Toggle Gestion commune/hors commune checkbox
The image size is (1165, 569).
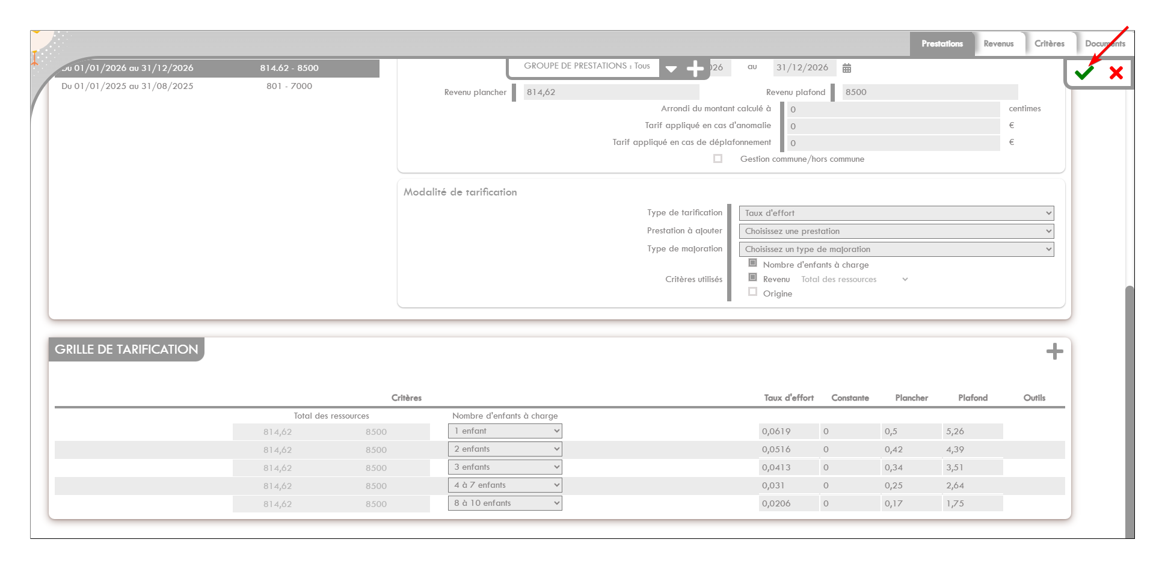(718, 159)
